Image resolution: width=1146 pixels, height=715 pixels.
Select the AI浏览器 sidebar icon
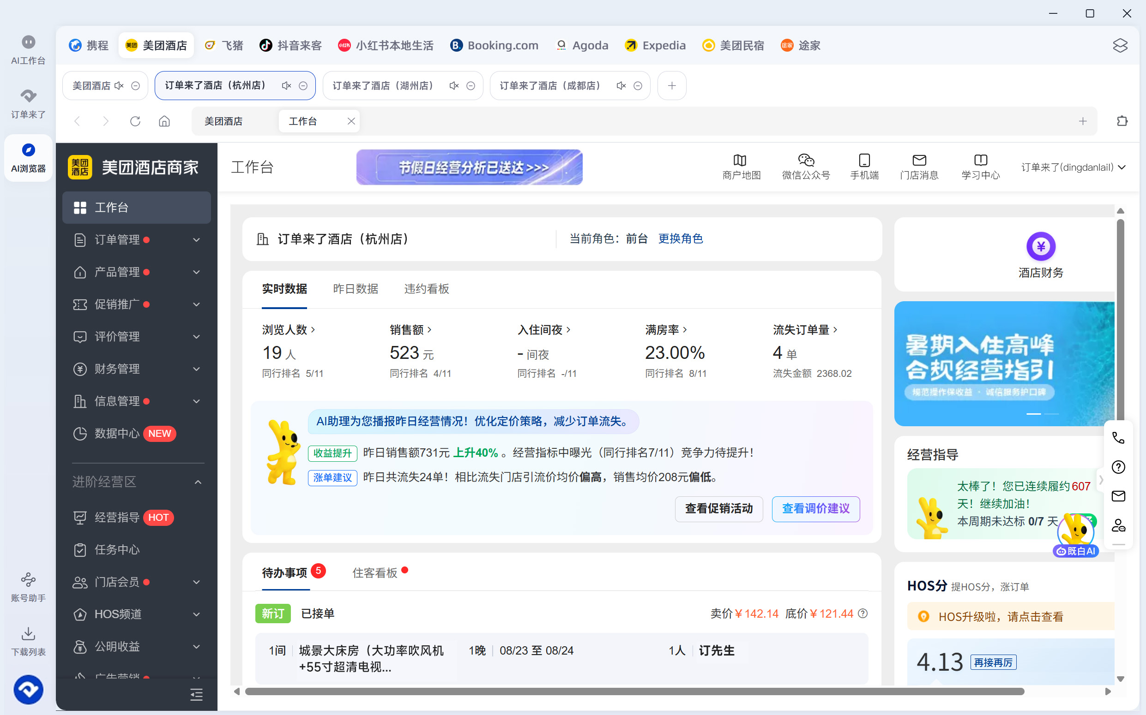click(29, 158)
